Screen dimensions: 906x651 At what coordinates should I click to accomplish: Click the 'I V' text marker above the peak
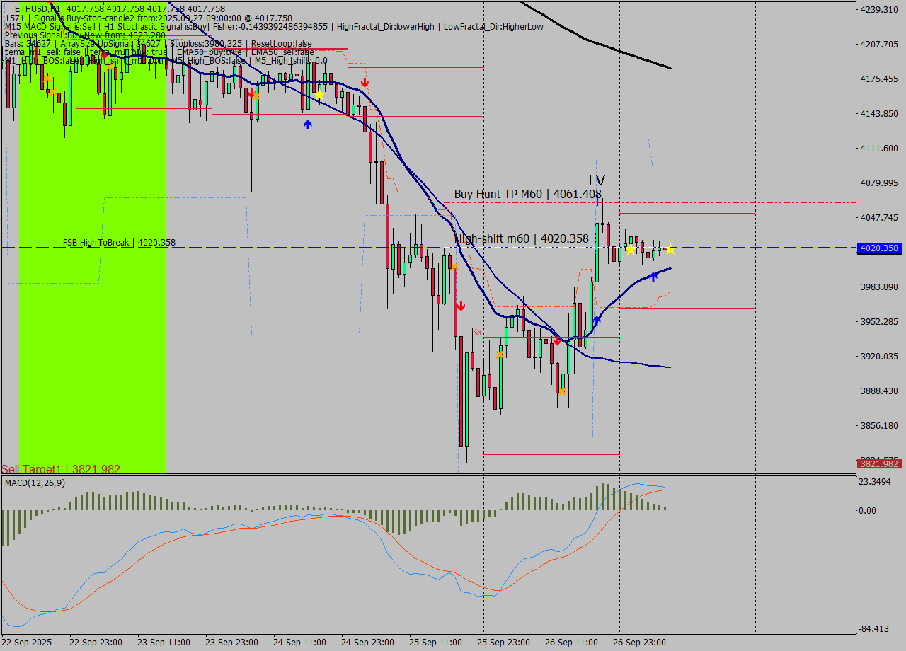(597, 181)
